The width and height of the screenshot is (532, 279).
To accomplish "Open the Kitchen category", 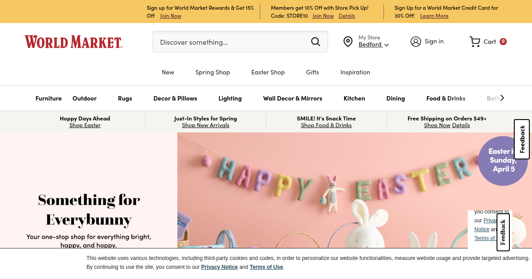I will [354, 98].
